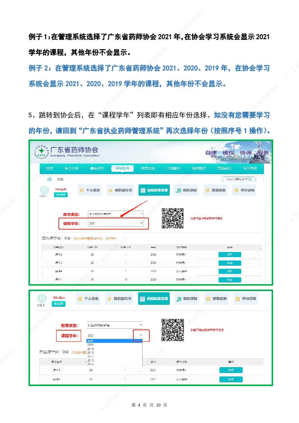Click the teal select button in the 课件6 row
Image resolution: width=299 pixels, height=423 pixels.
coord(230,255)
